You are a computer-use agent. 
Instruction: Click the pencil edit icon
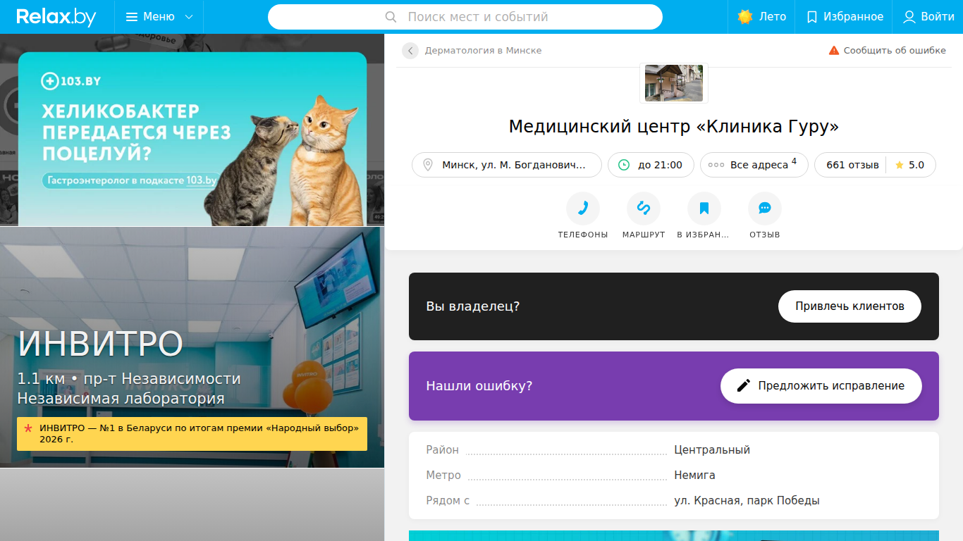tap(743, 386)
